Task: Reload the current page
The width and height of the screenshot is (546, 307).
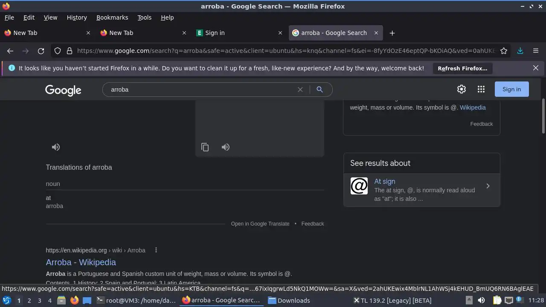Action: (41, 51)
